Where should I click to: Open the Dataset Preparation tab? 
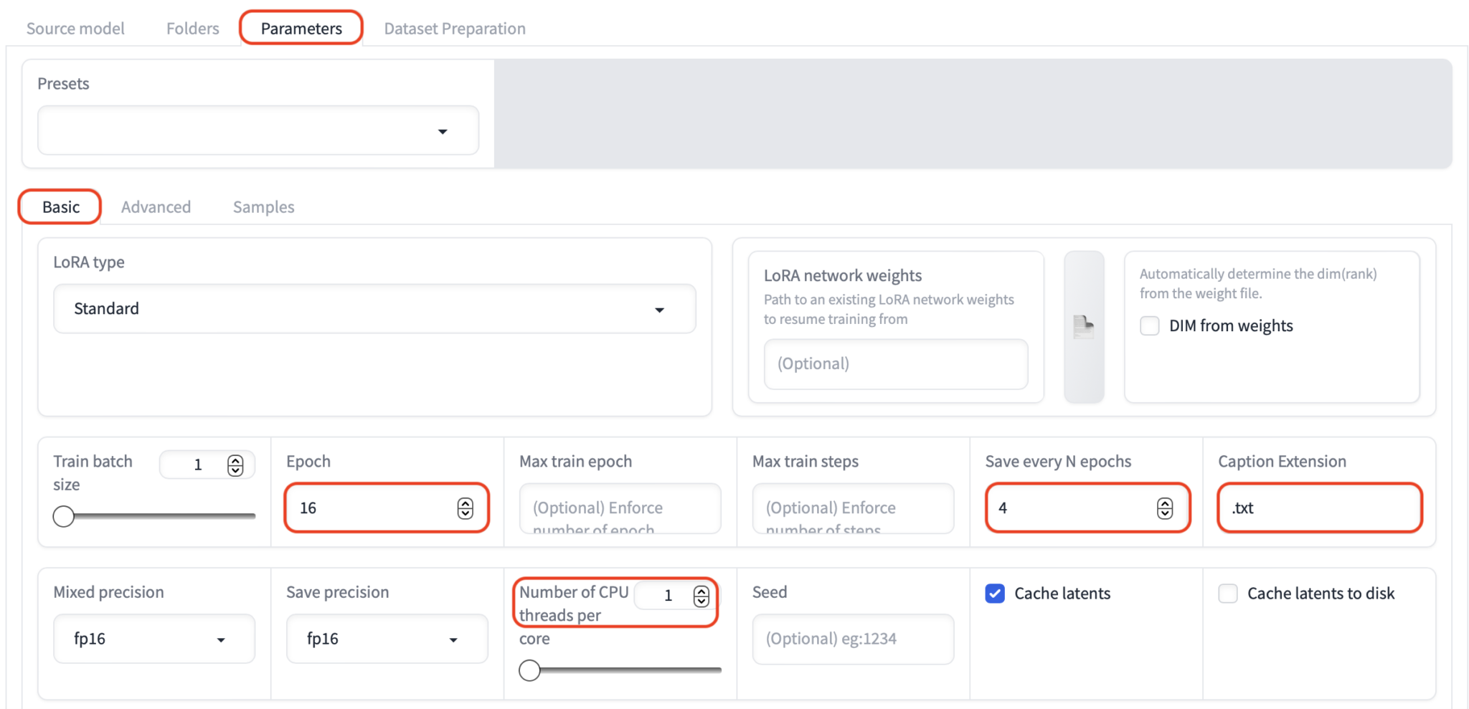(x=455, y=29)
